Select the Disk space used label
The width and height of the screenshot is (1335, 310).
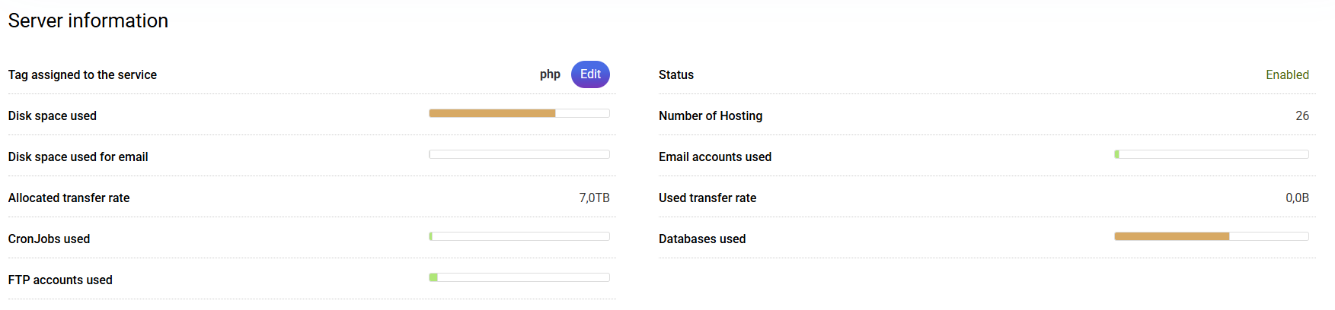[x=53, y=115]
